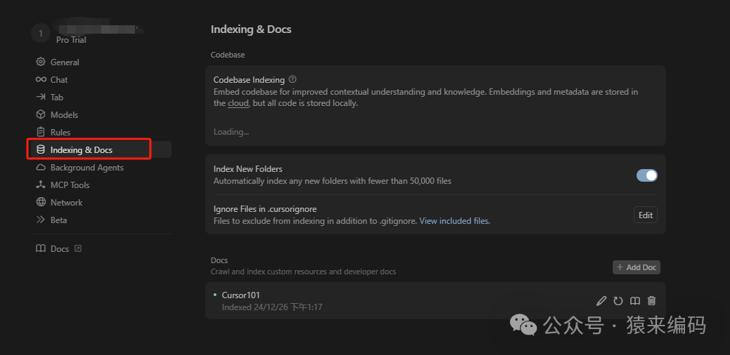
Task: Click the account avatar above Pro Trial
Action: (x=41, y=33)
